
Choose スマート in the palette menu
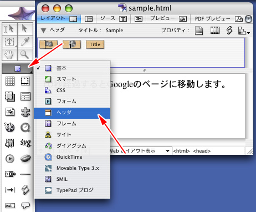[x=72, y=79]
